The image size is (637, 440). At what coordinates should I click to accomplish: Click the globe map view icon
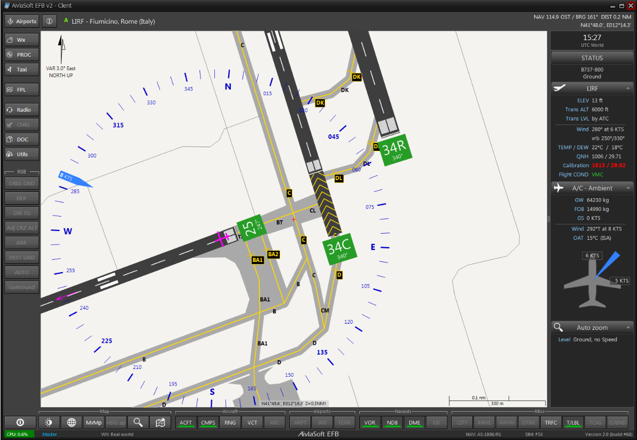(71, 423)
